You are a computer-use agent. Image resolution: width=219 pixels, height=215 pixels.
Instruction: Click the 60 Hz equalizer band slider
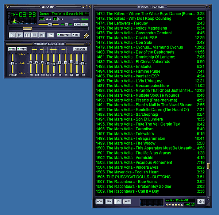31,63
